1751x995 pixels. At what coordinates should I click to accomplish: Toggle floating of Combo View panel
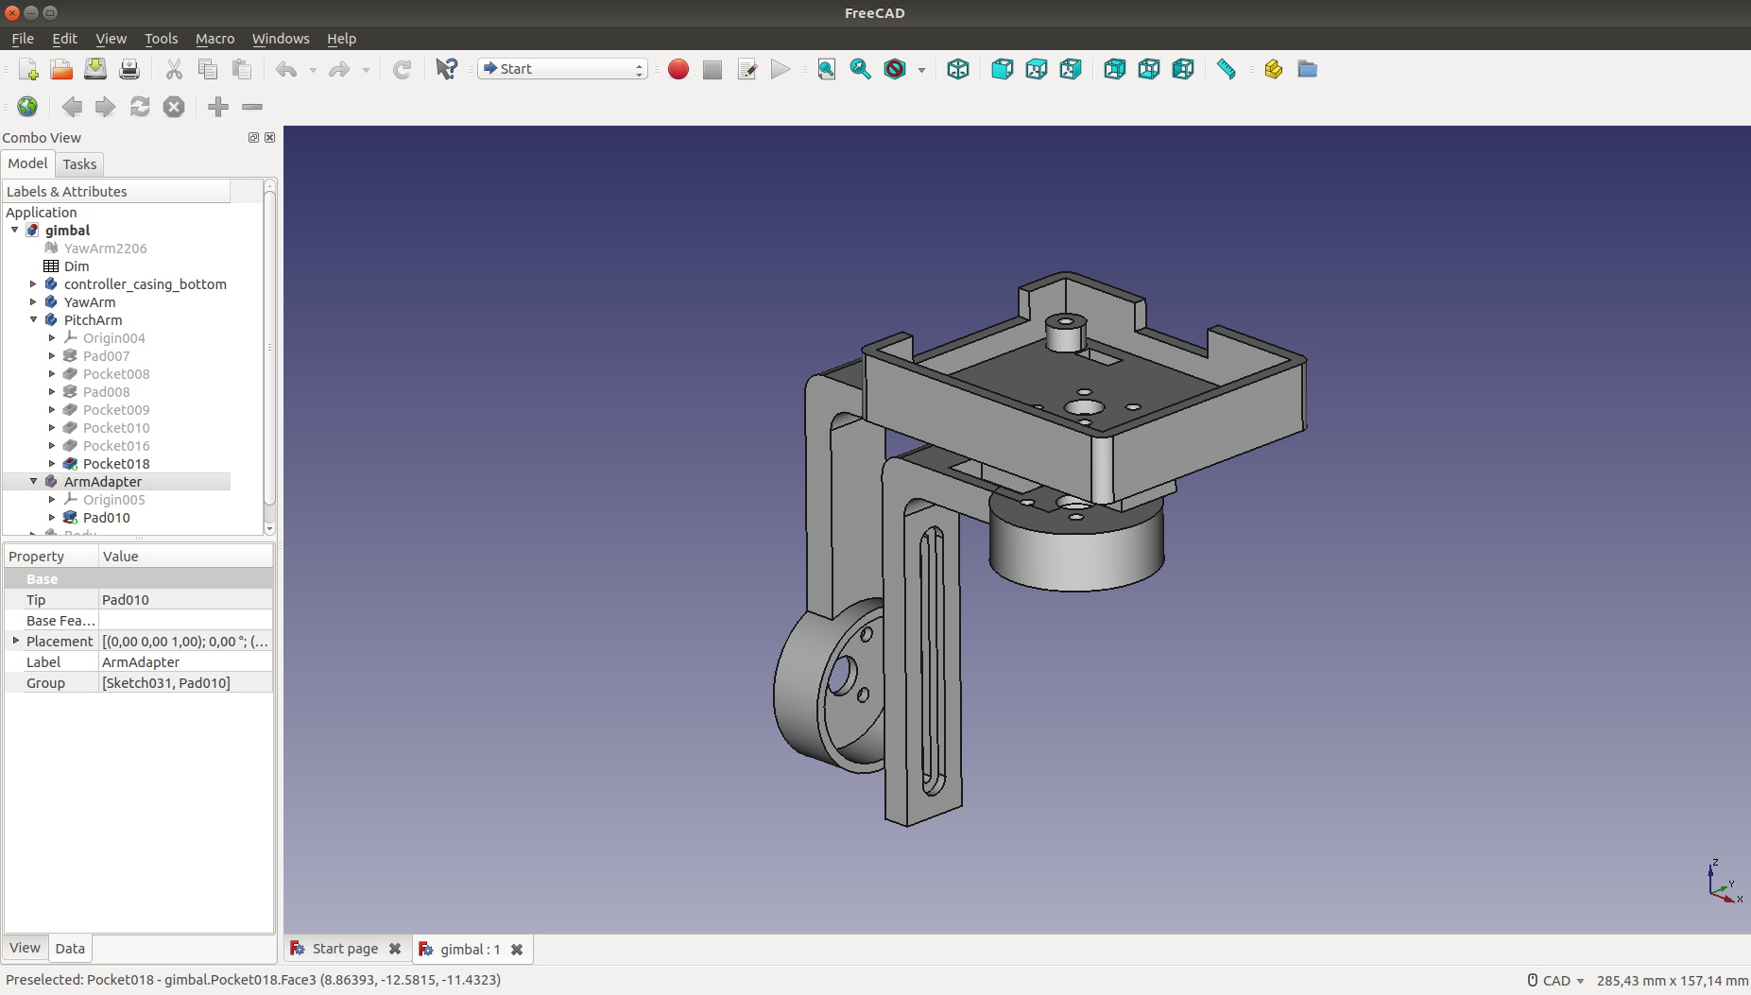[x=253, y=138]
